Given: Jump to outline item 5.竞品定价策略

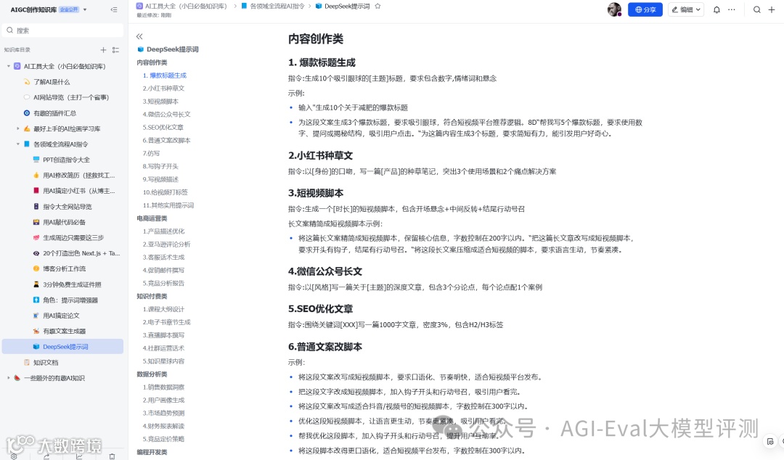Looking at the screenshot, I should coord(163,440).
